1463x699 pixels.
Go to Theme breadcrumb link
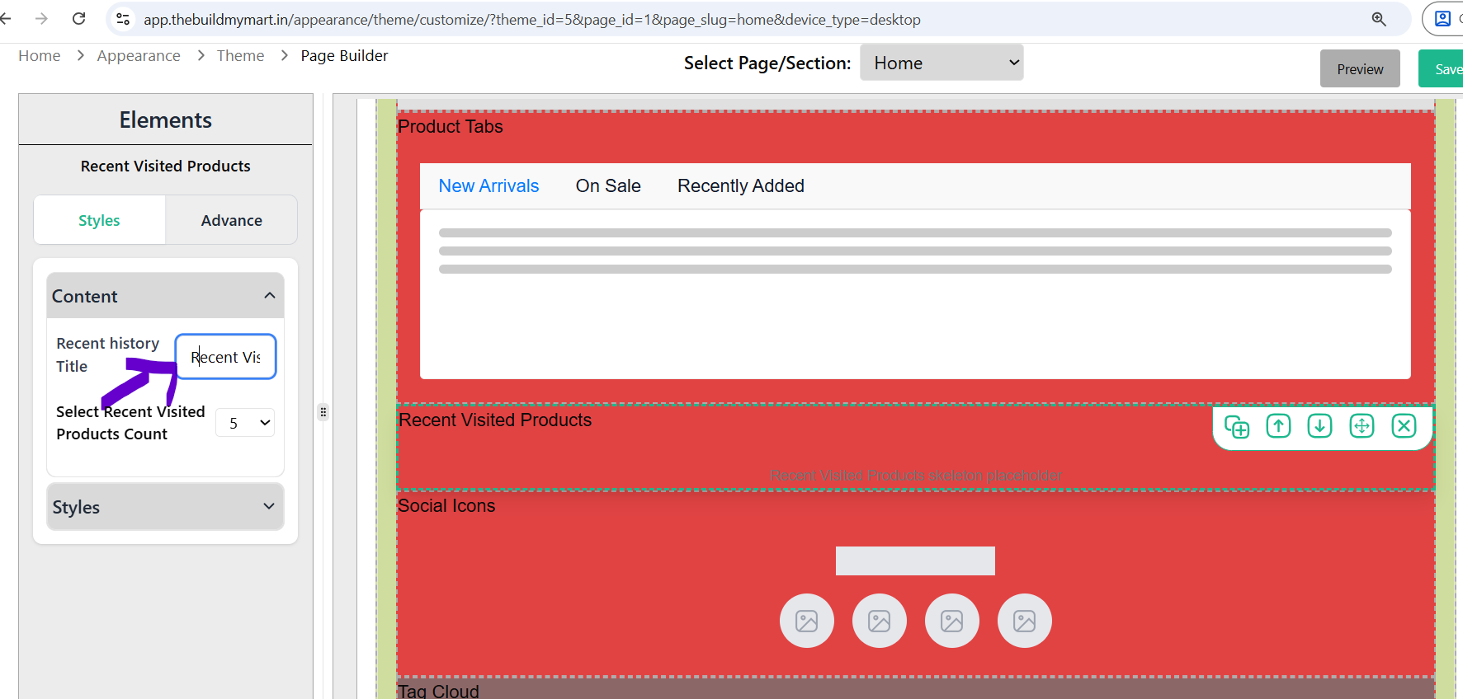tap(240, 56)
